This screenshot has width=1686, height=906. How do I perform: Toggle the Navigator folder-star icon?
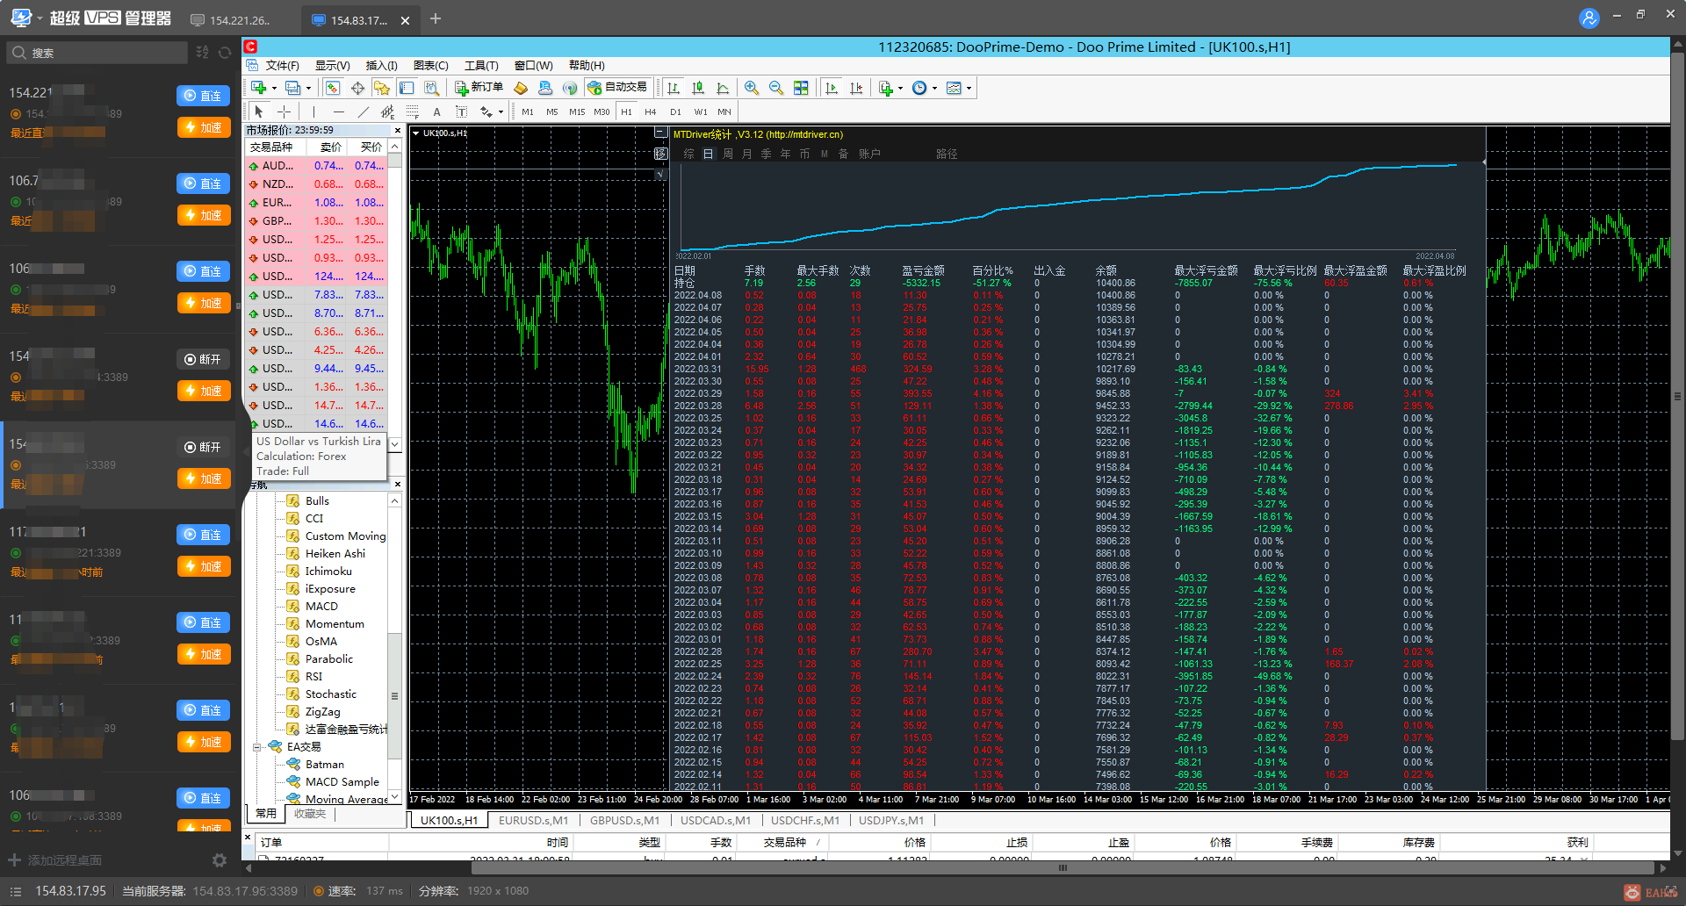click(381, 88)
